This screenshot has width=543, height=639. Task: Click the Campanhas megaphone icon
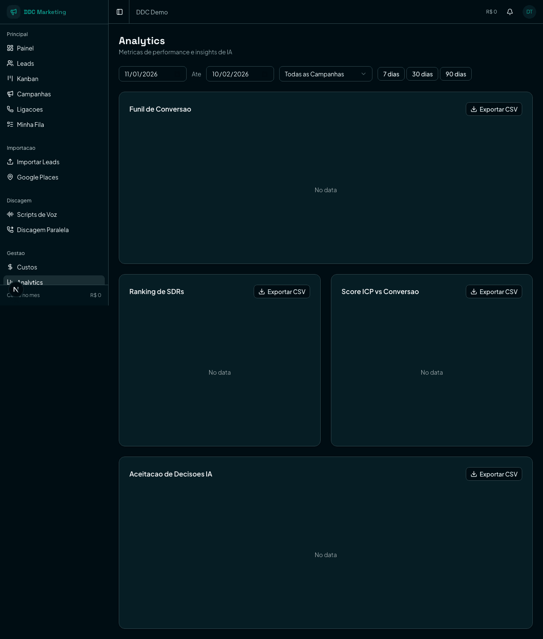tap(10, 94)
